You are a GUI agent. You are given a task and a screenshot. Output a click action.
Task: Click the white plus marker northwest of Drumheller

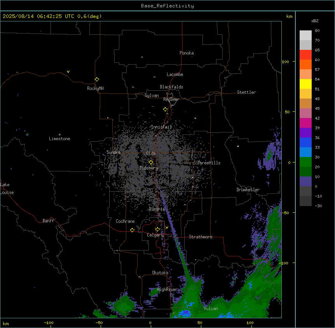click(238, 146)
